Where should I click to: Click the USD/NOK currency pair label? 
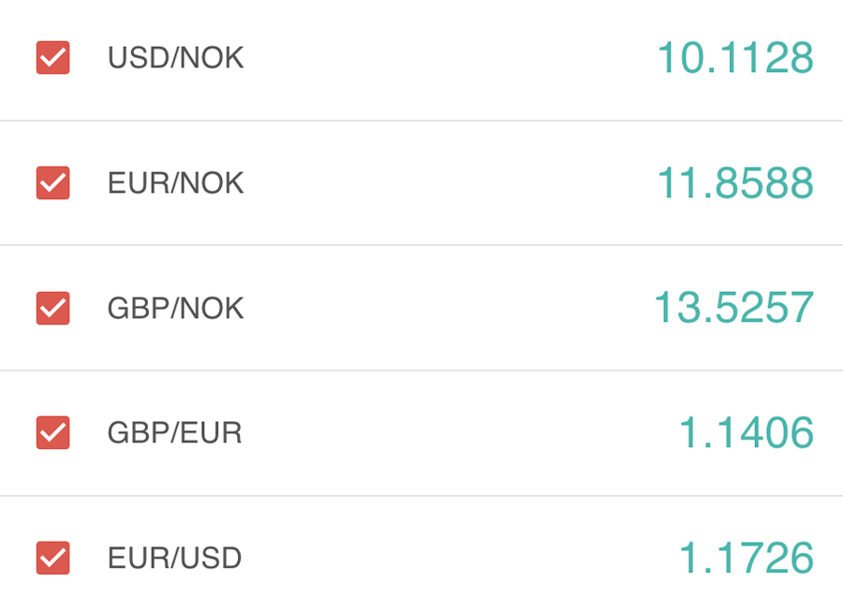tap(175, 58)
